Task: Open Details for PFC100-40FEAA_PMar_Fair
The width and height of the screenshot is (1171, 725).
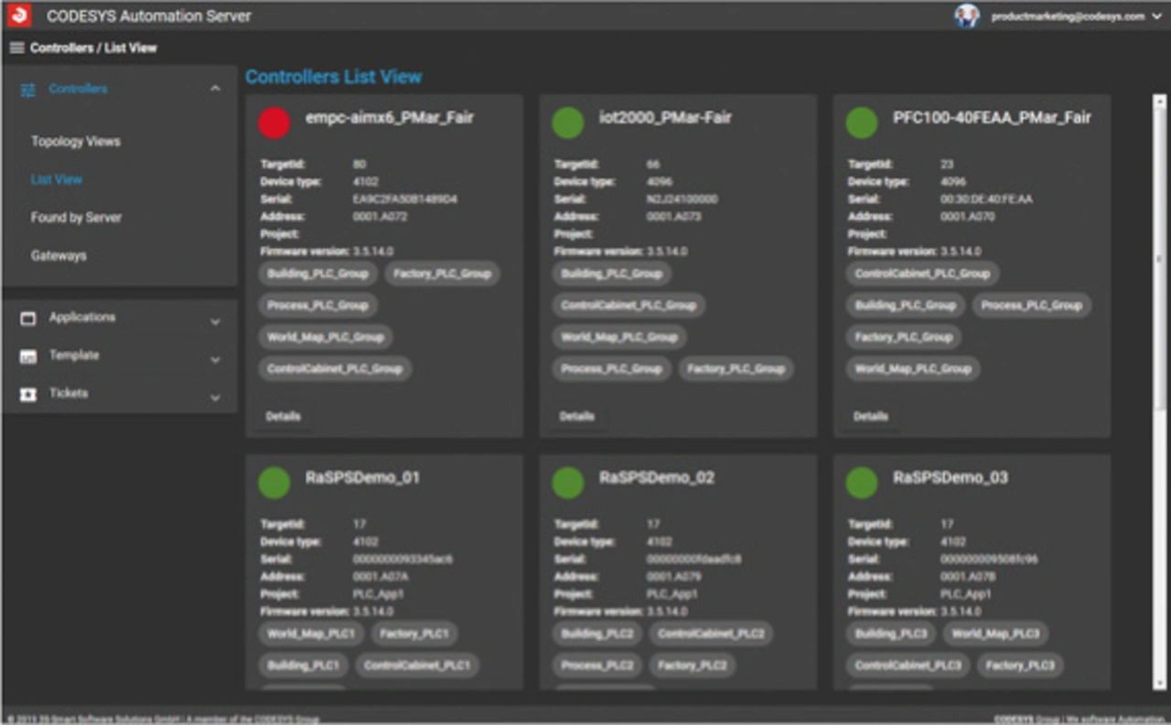Action: pos(870,416)
